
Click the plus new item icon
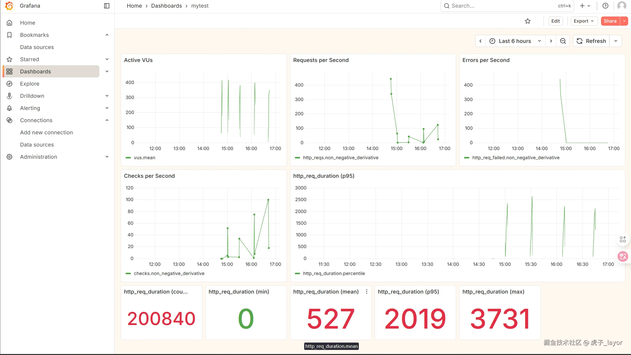[x=582, y=6]
